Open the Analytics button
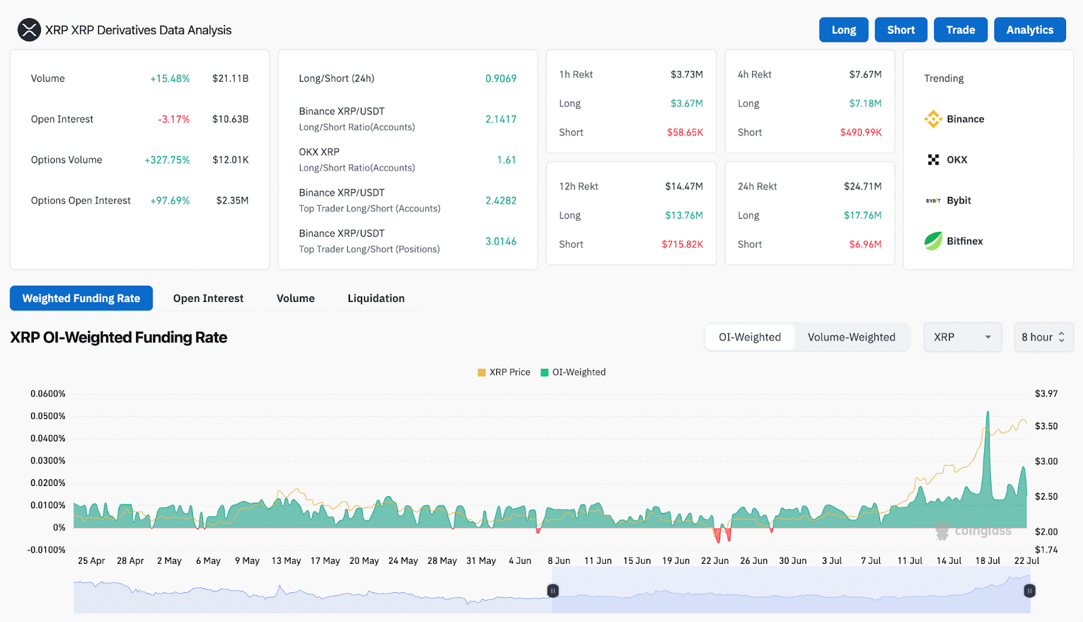The height and width of the screenshot is (622, 1083). [x=1030, y=30]
